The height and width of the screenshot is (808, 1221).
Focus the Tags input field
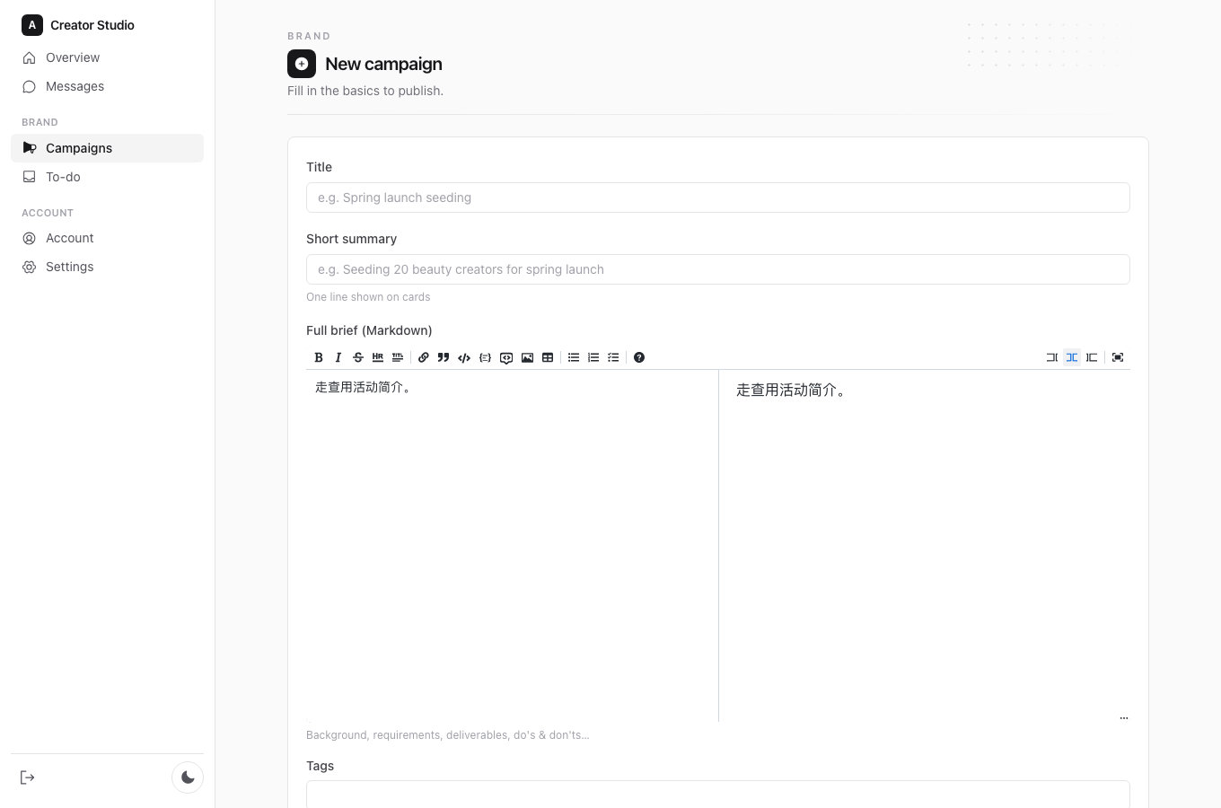tap(718, 795)
